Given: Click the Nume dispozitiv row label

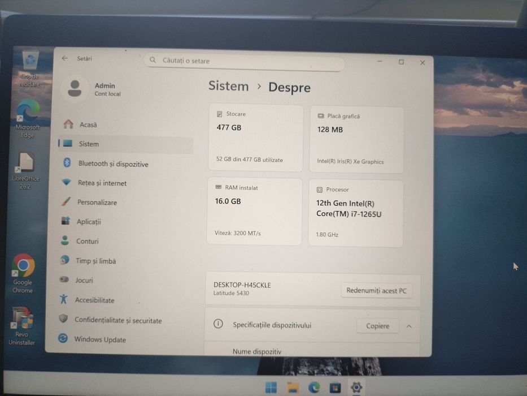Looking at the screenshot, I should coord(257,351).
